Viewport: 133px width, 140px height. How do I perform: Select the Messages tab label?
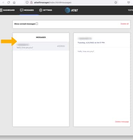coord(29,10)
